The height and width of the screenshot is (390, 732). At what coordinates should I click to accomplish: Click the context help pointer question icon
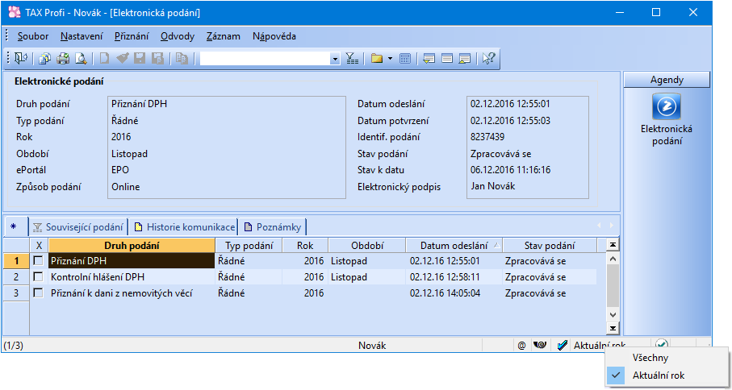click(488, 58)
